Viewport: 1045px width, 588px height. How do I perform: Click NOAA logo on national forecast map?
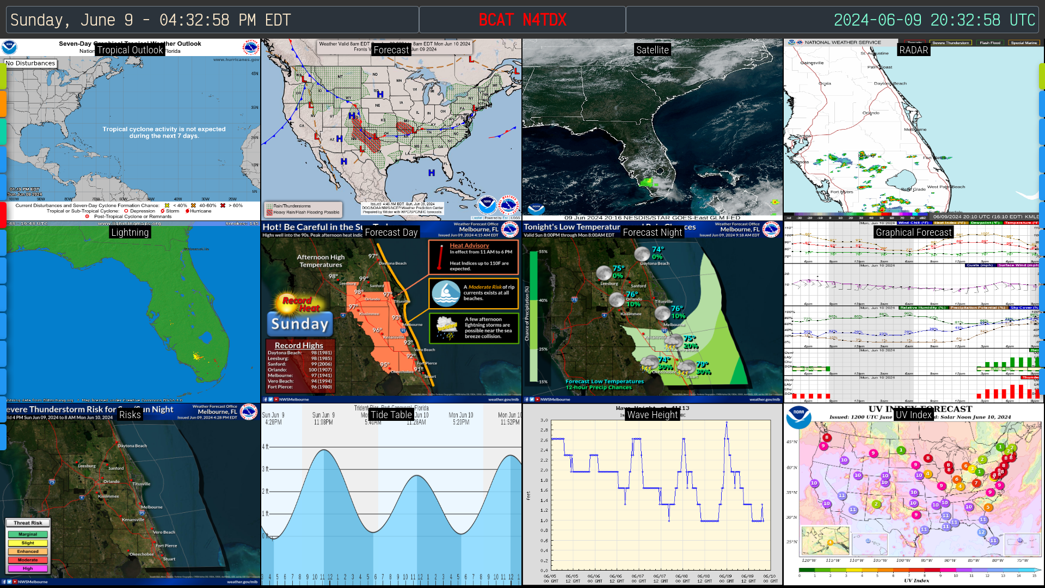coord(487,205)
